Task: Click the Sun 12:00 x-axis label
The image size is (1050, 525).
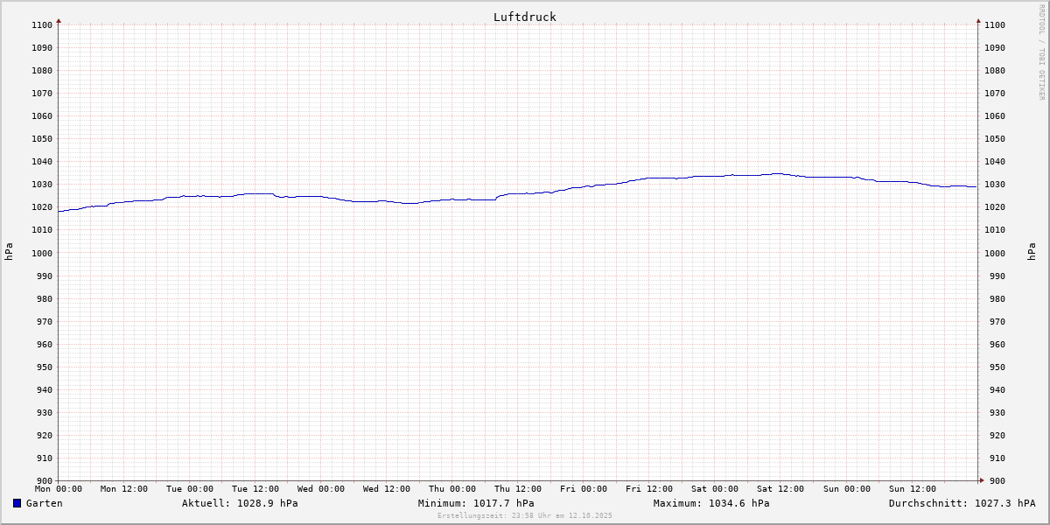Action: click(x=912, y=489)
